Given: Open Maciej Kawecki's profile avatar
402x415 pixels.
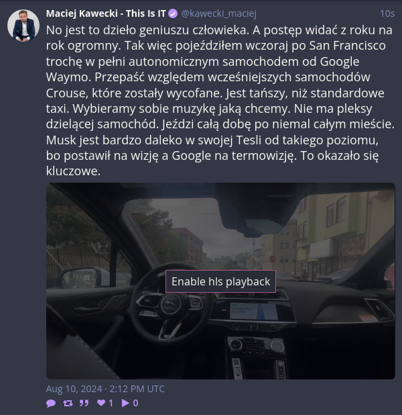Looking at the screenshot, I should tap(23, 26).
